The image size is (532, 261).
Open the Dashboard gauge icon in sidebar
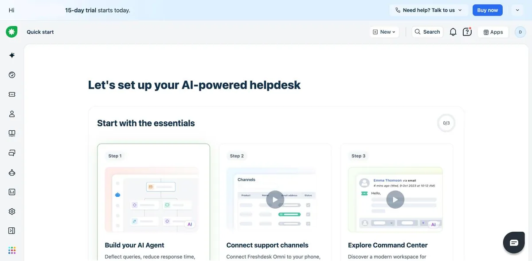click(12, 75)
